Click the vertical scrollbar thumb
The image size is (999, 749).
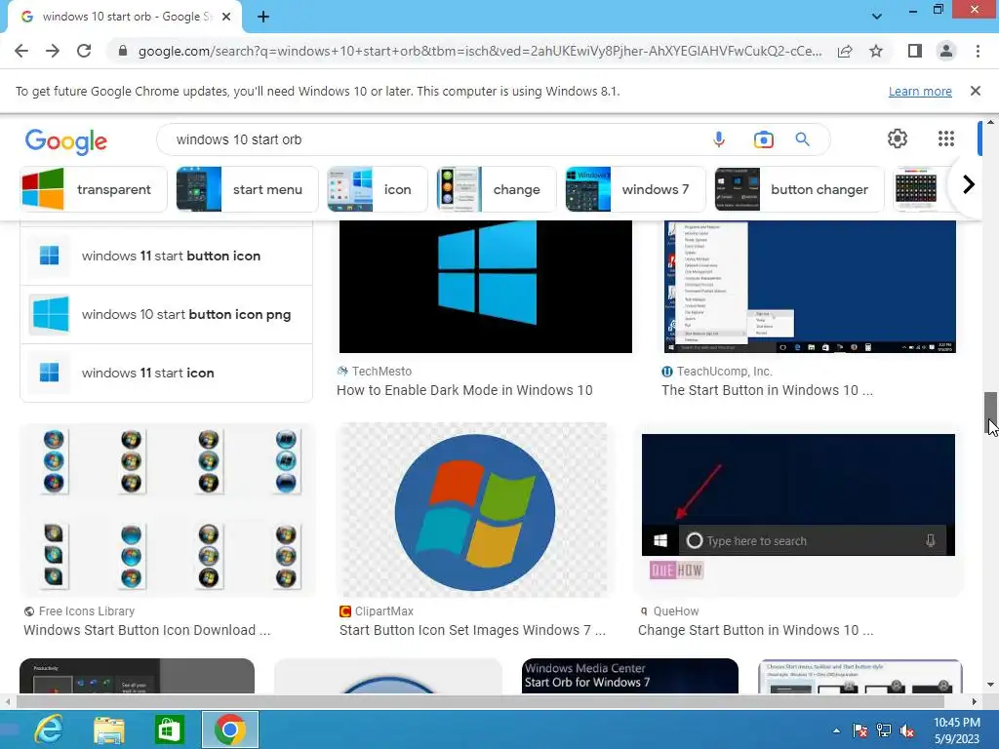pyautogui.click(x=990, y=411)
